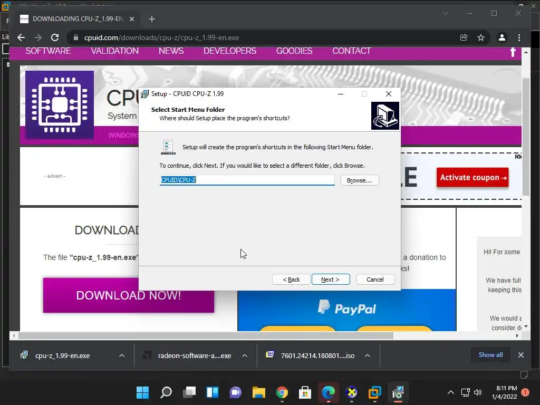Screen dimensions: 540x405
Task: Cancel the CPU-Z setup wizard
Action: tap(375, 279)
